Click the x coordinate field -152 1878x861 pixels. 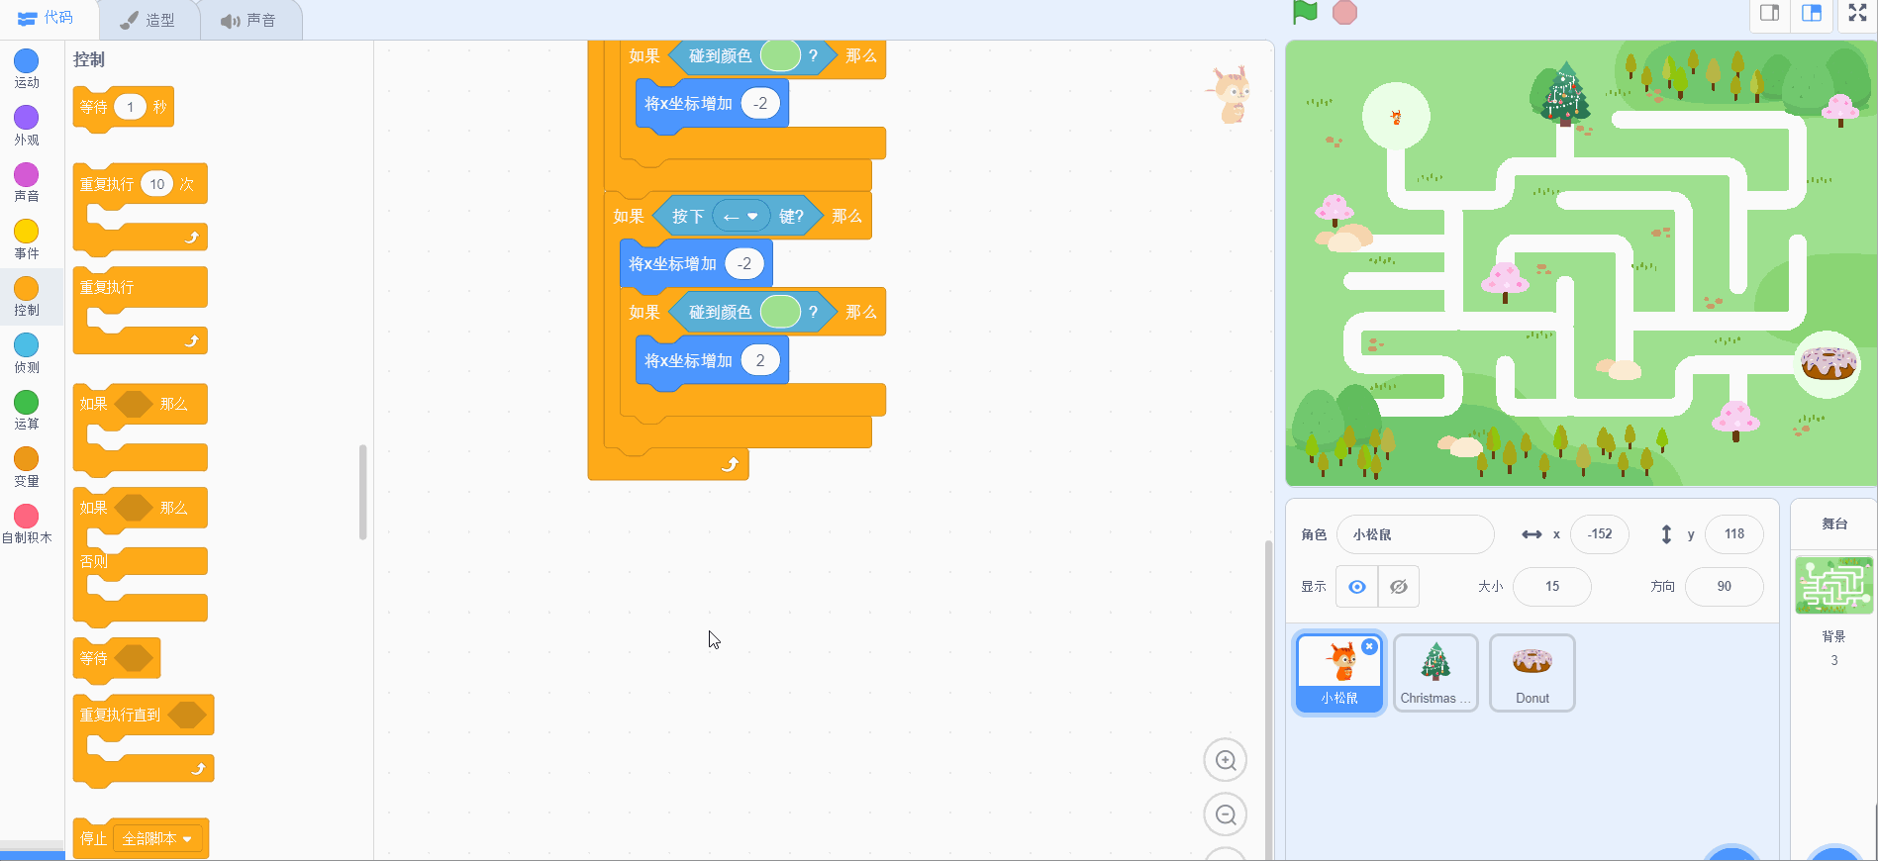[x=1600, y=534]
